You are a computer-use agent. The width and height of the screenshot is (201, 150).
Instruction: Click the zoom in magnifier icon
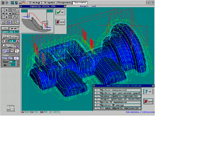14,17
